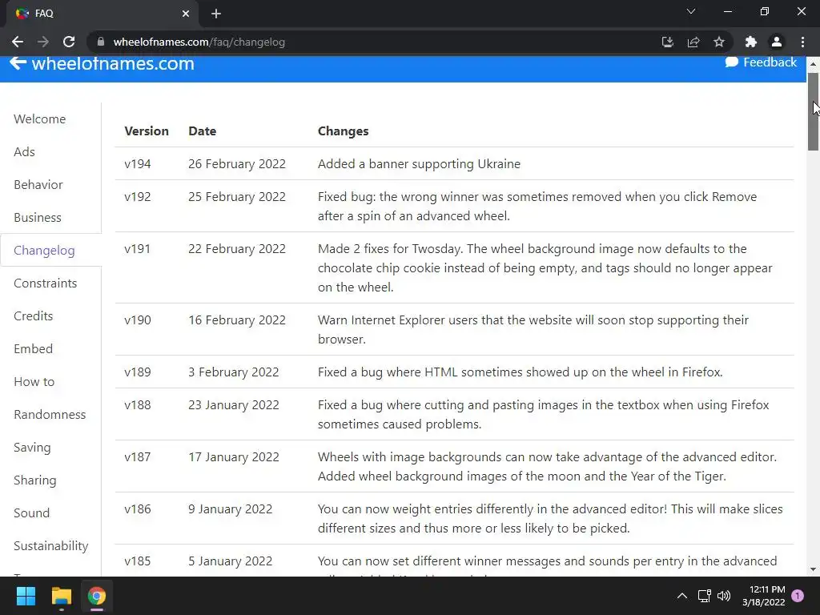
Task: Bookmark this page with star icon
Action: 719,42
